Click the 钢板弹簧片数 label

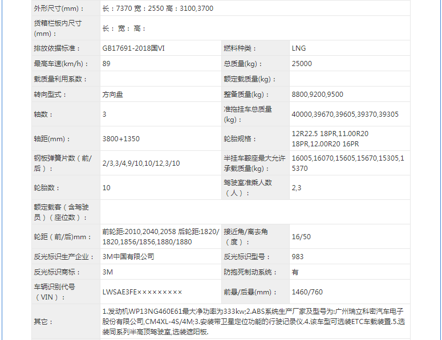point(63,163)
